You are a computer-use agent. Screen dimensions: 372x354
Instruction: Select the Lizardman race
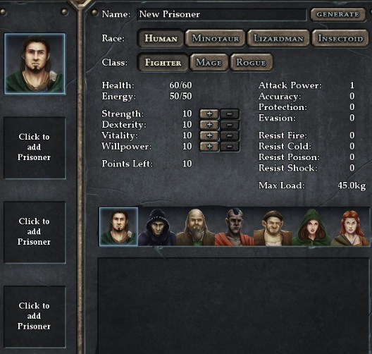[x=278, y=38]
